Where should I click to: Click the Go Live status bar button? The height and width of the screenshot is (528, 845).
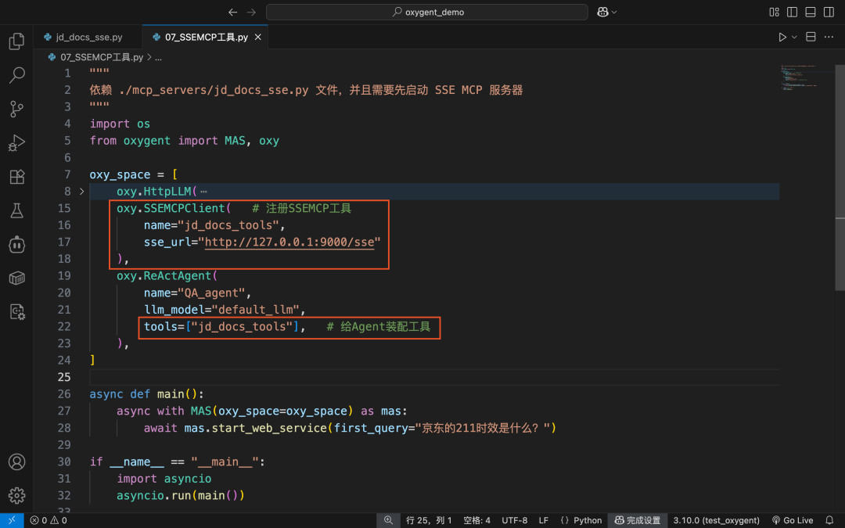(792, 520)
